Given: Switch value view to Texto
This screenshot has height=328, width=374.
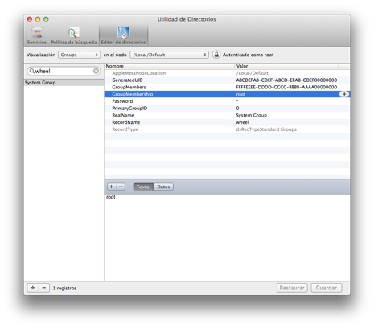Looking at the screenshot, I should tap(143, 187).
